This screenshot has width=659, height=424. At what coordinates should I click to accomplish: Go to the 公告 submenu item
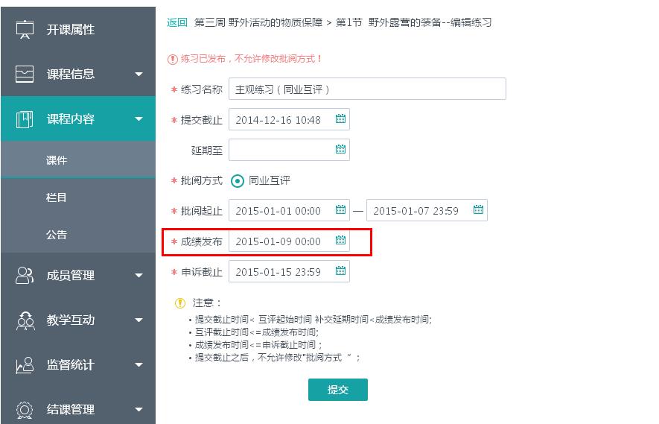click(x=57, y=235)
